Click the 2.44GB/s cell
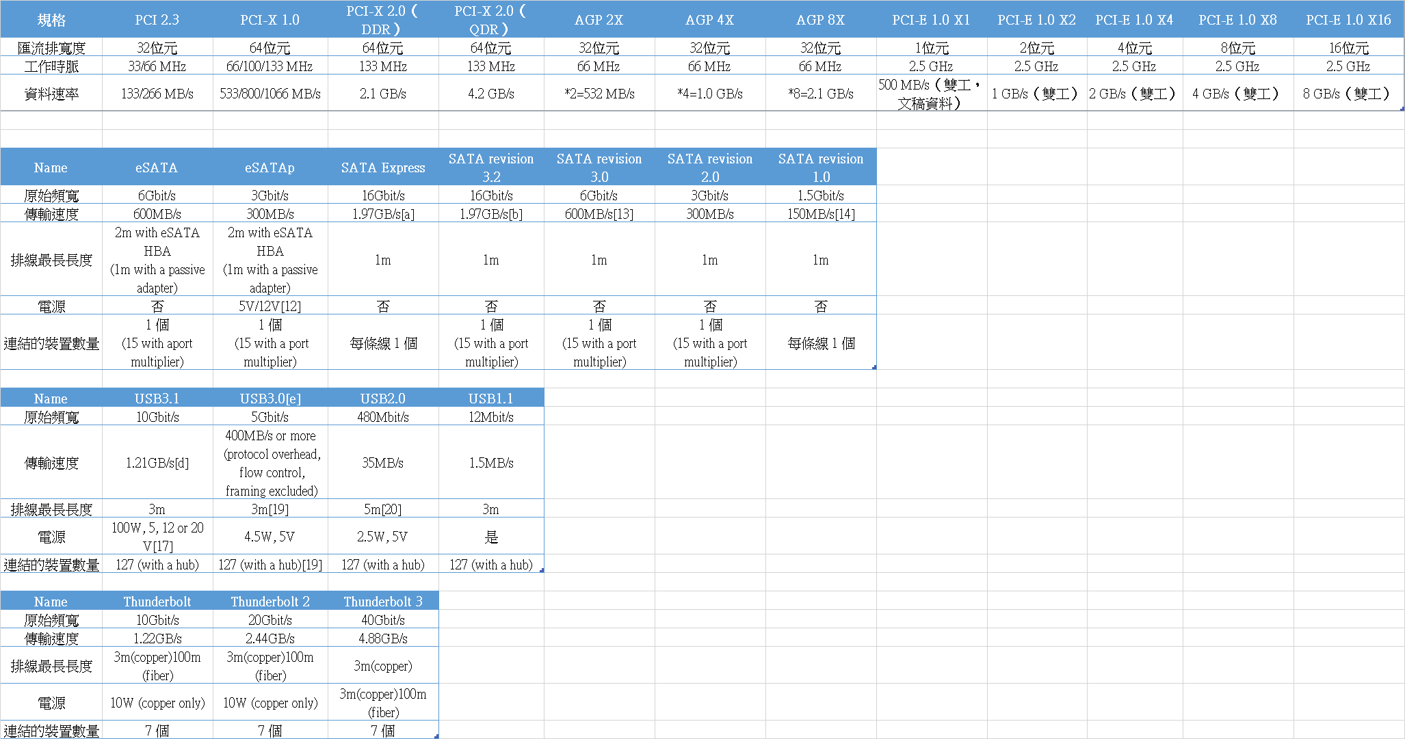Screen dimensions: 1405x739 click(270, 638)
